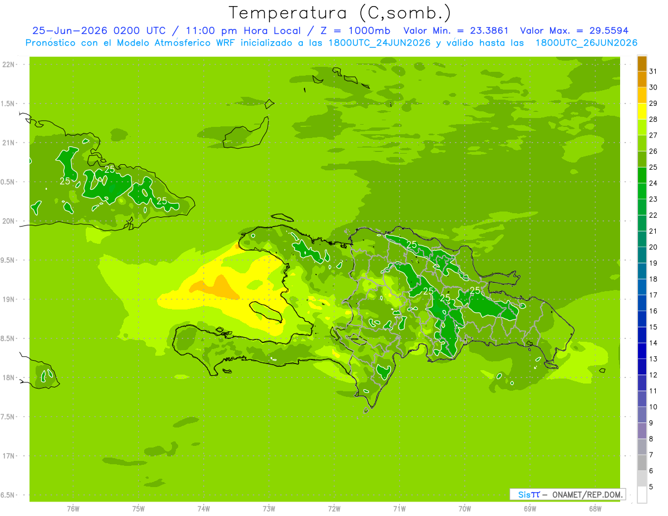Screen dimensions: 668x516
Task: Click the latitude axis label "21N"
Action: [x=8, y=142]
